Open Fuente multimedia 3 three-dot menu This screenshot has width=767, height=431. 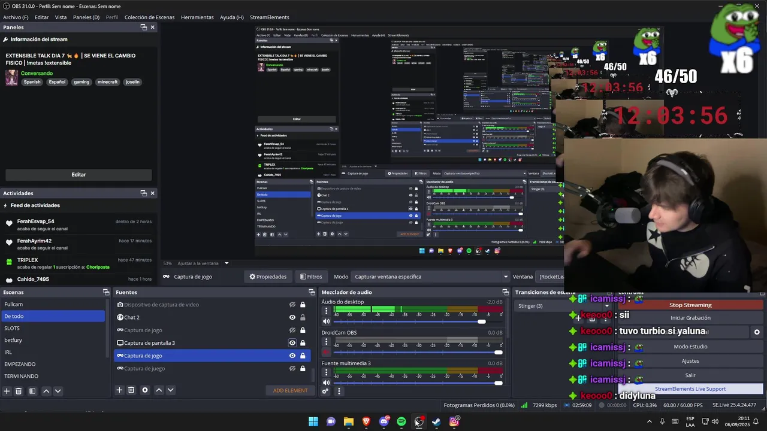[x=327, y=372]
